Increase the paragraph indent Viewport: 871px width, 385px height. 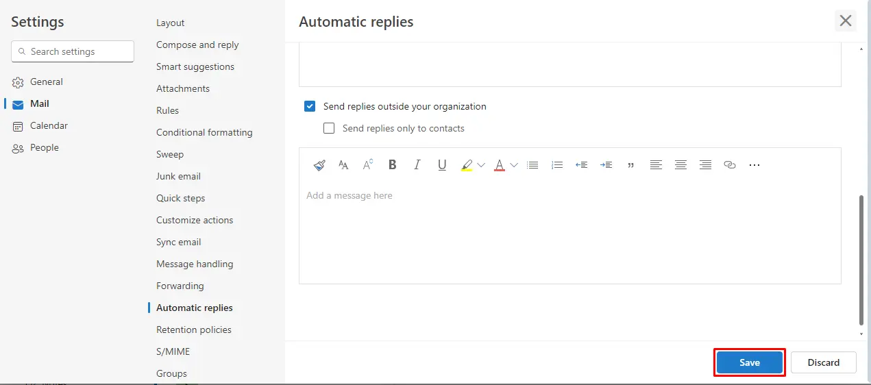[x=606, y=165]
